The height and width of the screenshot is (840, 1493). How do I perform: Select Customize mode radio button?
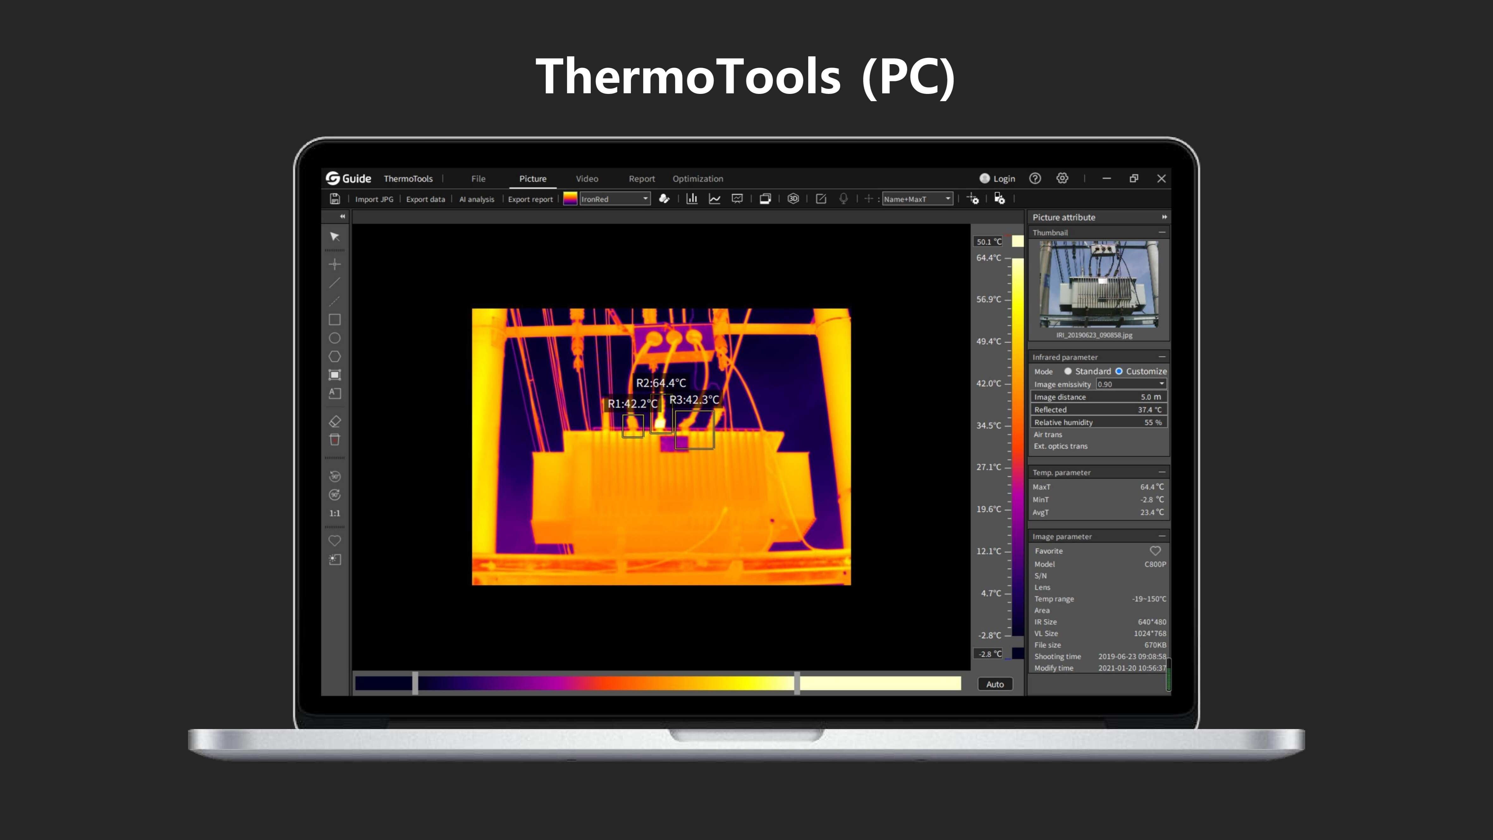(x=1119, y=371)
